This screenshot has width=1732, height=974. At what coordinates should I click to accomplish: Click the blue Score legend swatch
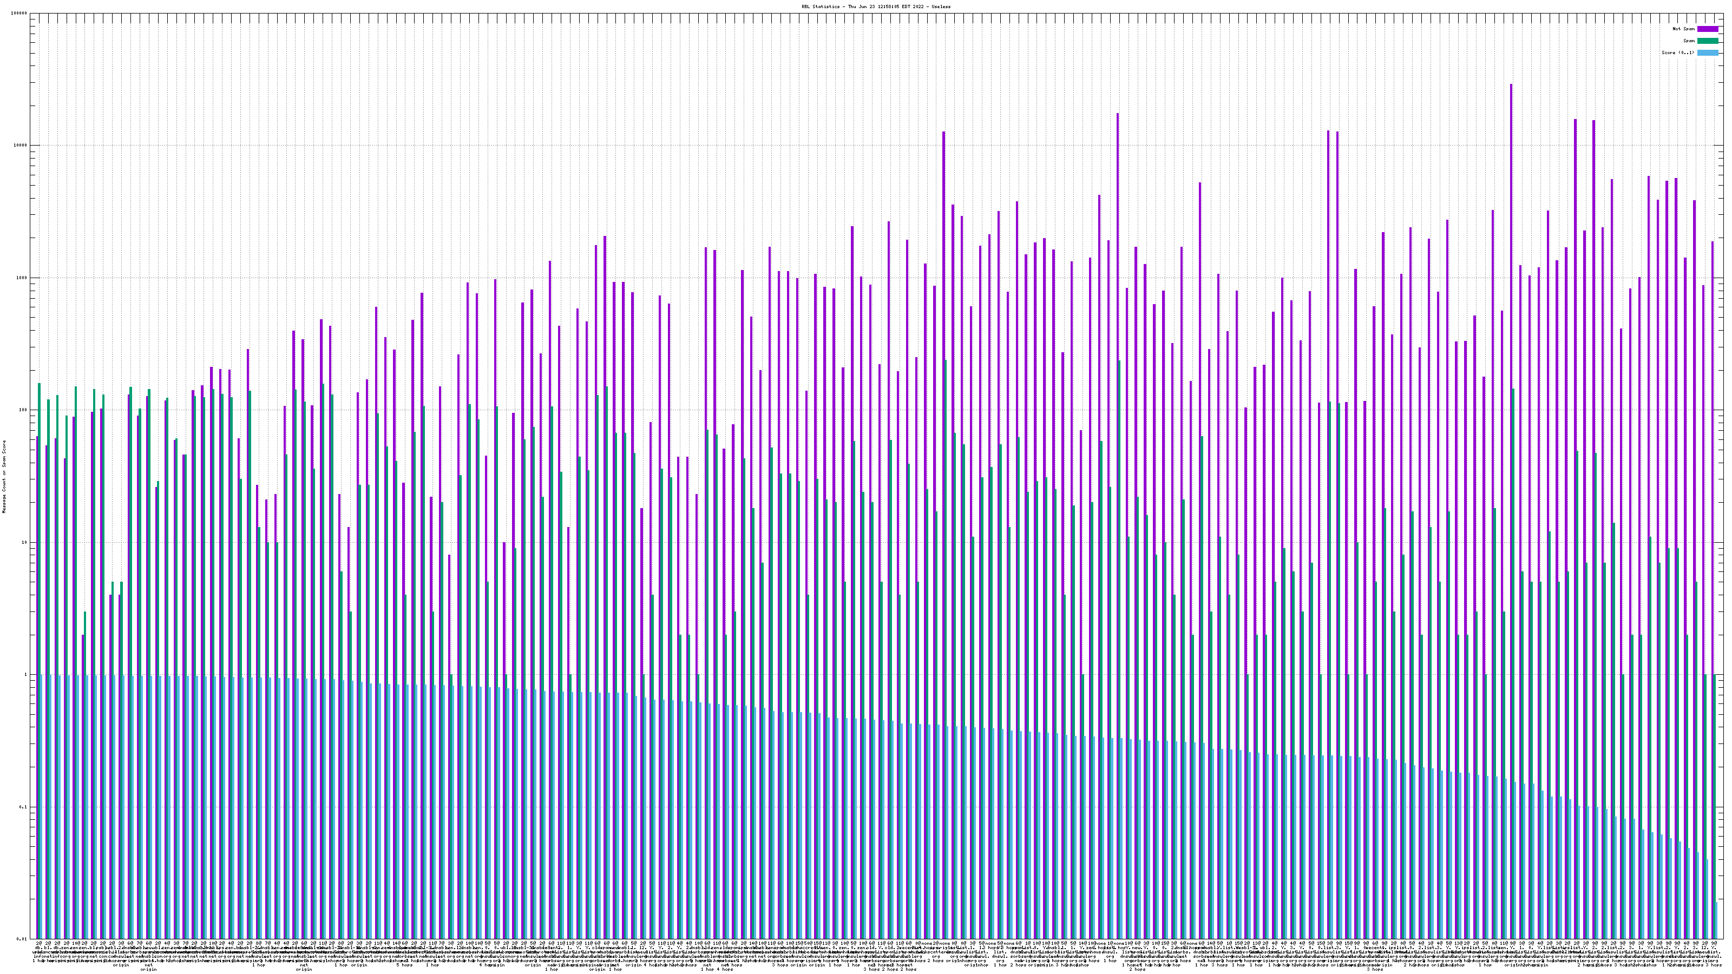tap(1708, 52)
